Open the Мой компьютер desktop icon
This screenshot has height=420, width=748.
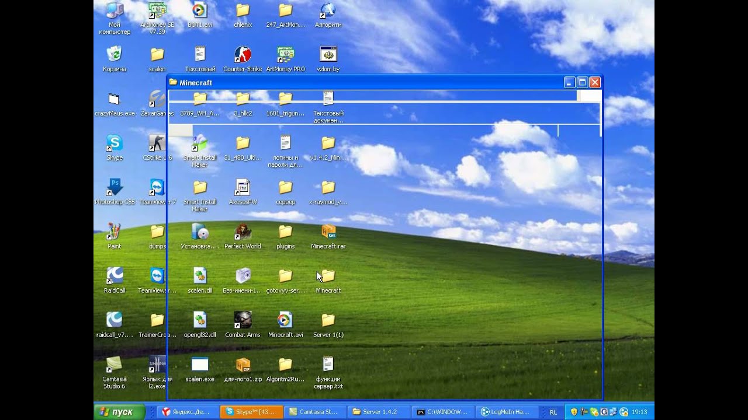[x=115, y=17]
